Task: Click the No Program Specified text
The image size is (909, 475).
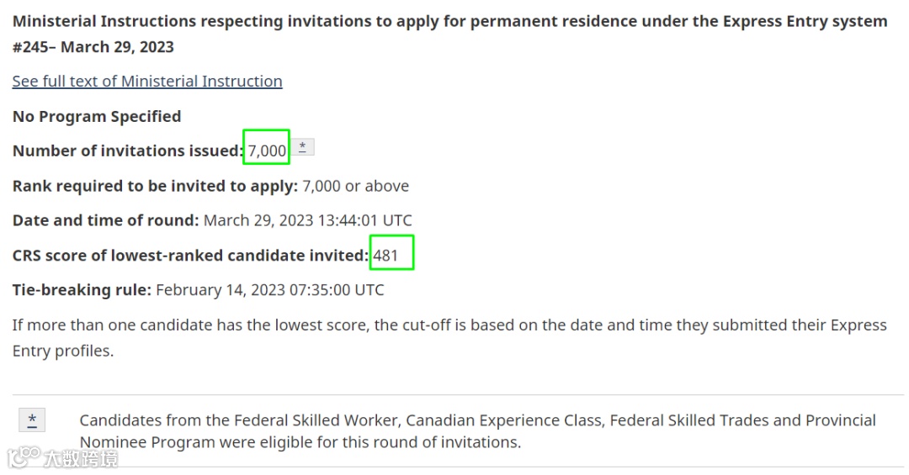Action: point(97,116)
